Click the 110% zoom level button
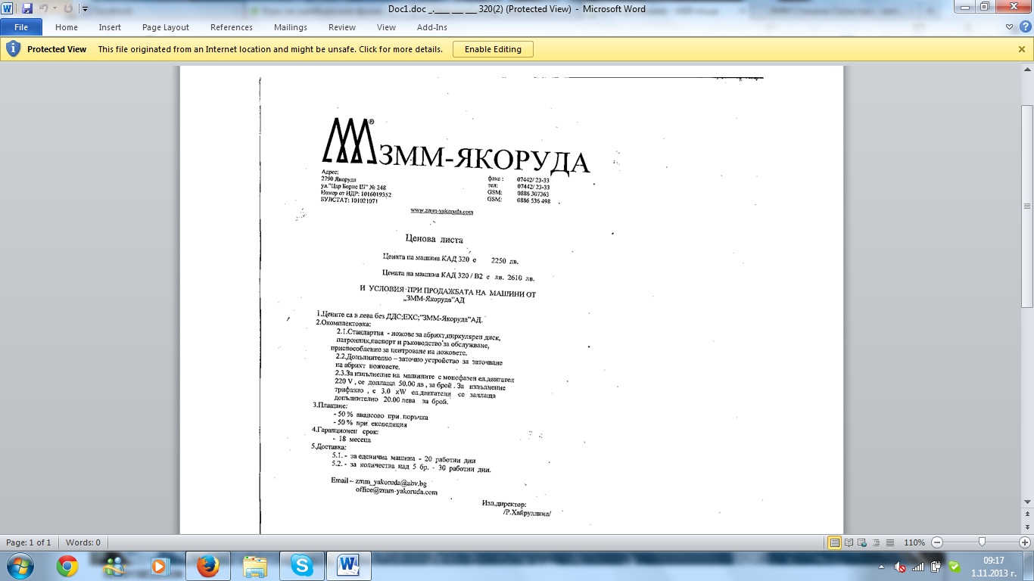The width and height of the screenshot is (1034, 581). 914,542
